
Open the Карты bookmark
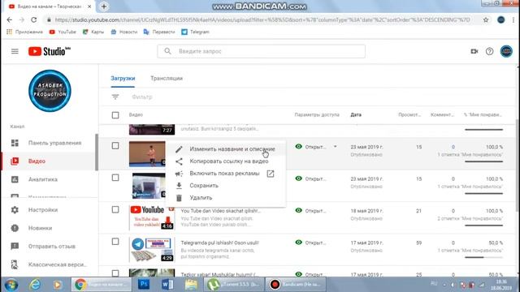[x=93, y=32]
